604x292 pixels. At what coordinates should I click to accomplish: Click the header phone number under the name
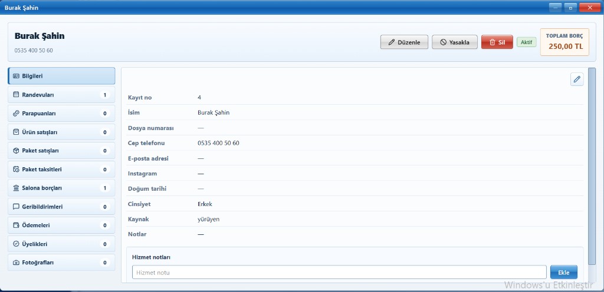34,50
